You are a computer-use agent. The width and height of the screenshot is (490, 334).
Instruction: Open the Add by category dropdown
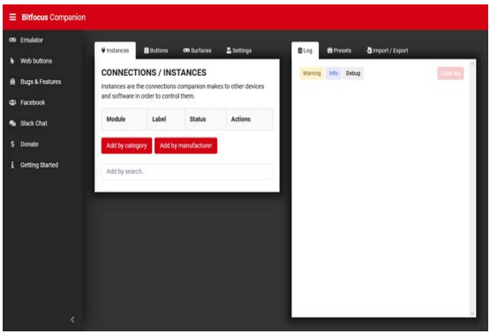(126, 145)
